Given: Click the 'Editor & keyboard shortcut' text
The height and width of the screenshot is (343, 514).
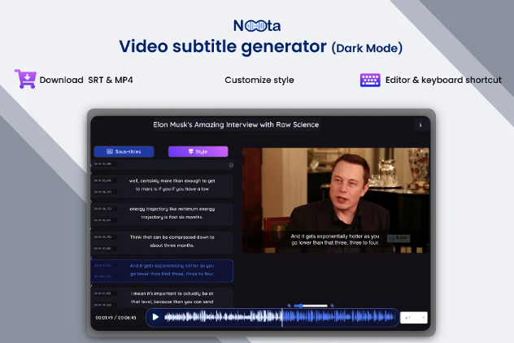Looking at the screenshot, I should point(443,80).
